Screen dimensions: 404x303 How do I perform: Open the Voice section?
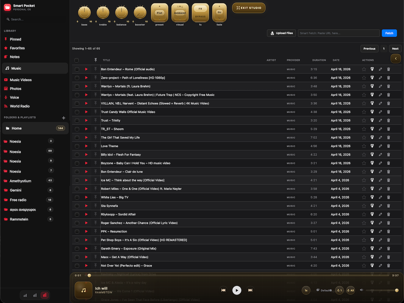point(14,97)
